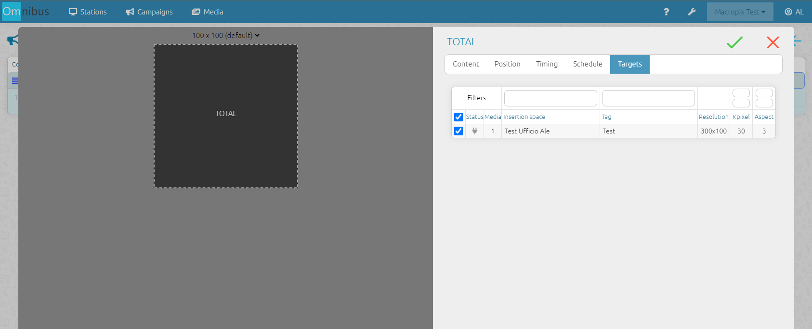Select the Targets tab
The height and width of the screenshot is (329, 812).
tap(630, 64)
